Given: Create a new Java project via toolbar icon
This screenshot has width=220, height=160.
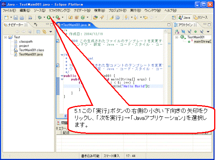Looking at the screenshot, I should tap(70, 18).
